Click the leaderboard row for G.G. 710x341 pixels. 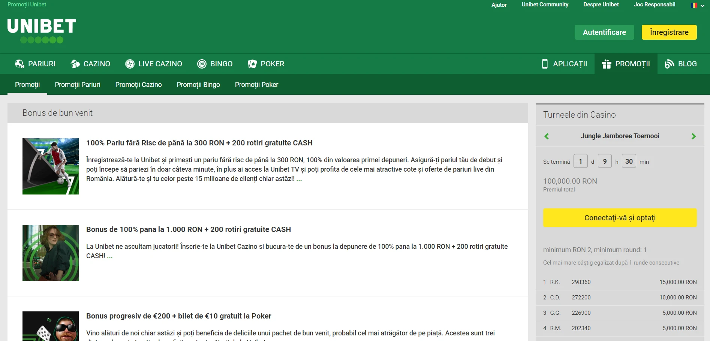tap(620, 313)
